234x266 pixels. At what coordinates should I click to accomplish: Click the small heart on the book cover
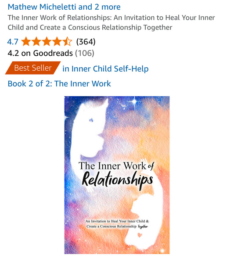point(140,235)
